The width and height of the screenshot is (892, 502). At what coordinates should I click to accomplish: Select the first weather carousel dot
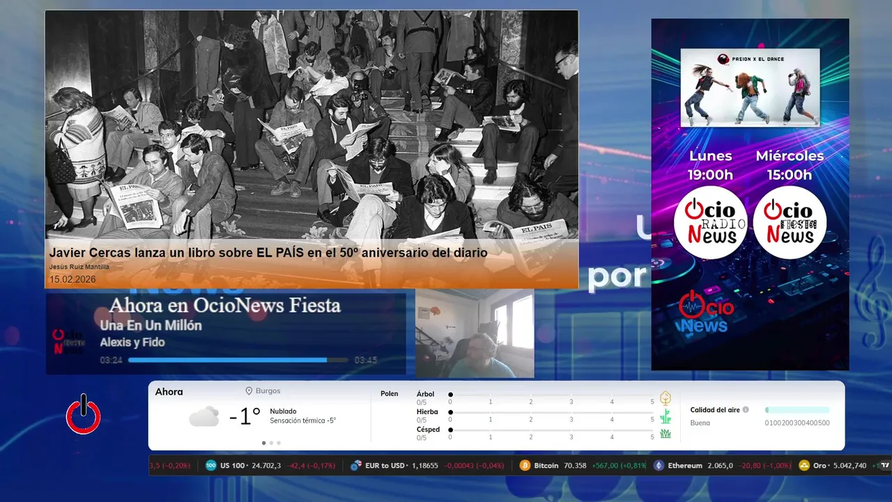coord(263,443)
